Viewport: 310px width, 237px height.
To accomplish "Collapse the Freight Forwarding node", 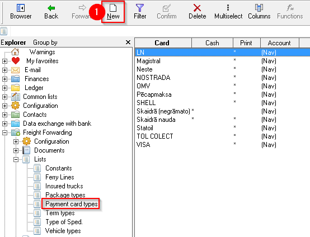I will click(4, 132).
